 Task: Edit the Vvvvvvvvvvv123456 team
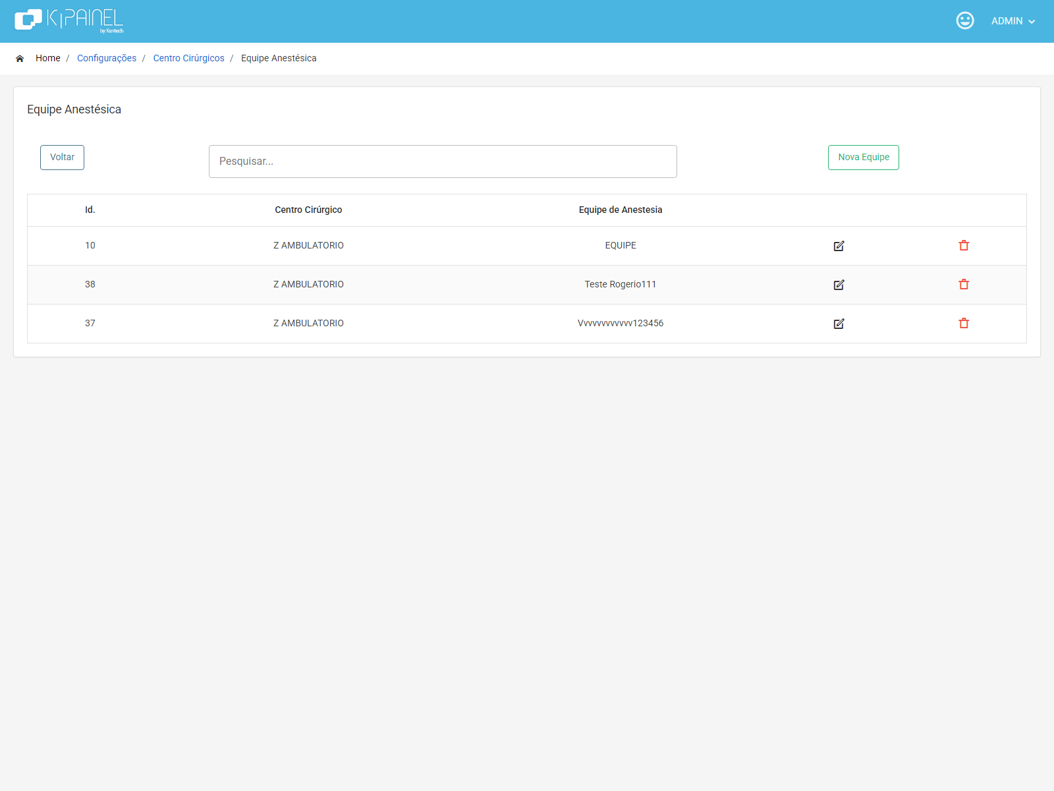pos(839,324)
